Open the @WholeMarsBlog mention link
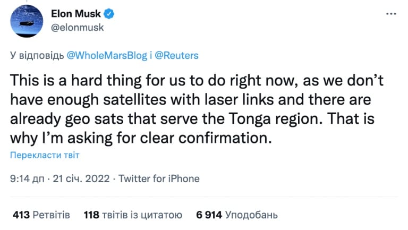Screen dimensions: 408x230 coord(107,55)
